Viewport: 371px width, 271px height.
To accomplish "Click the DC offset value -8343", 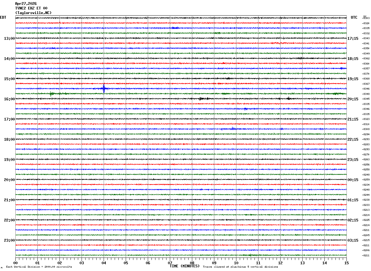I will 366,38.
